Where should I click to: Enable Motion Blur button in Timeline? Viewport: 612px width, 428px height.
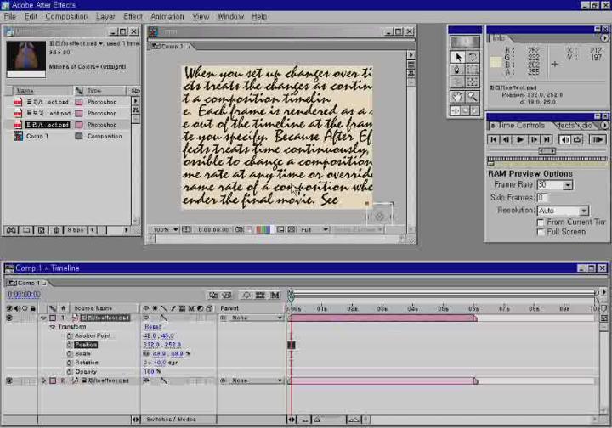pyautogui.click(x=275, y=296)
